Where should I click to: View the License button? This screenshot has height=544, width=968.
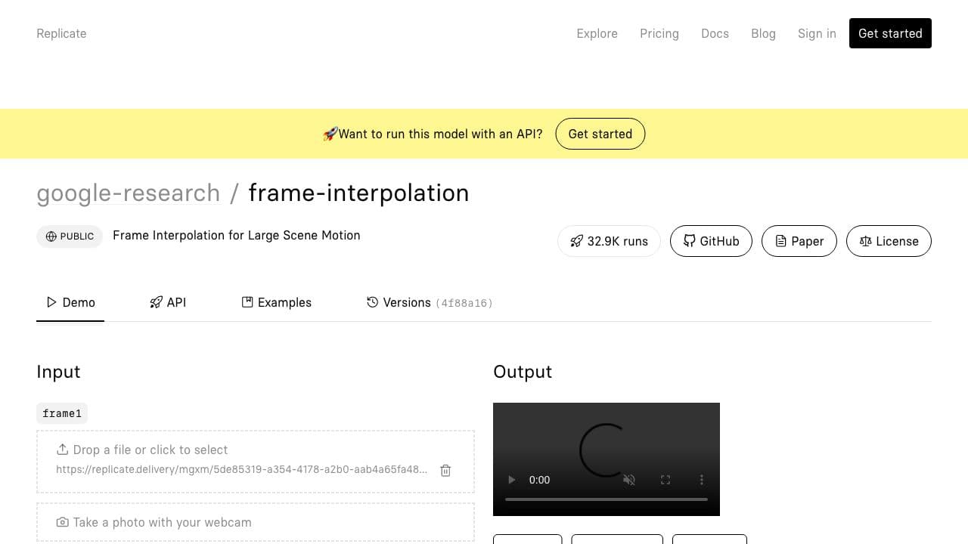pyautogui.click(x=889, y=241)
